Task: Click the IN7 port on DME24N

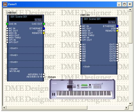Action: click(81, 58)
